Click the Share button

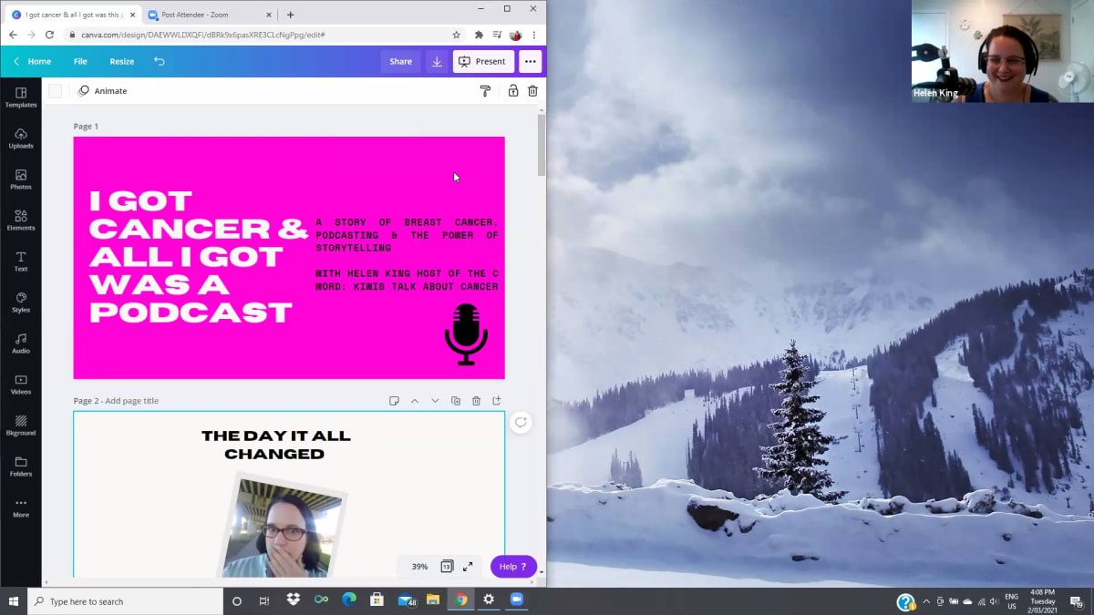[x=400, y=61]
